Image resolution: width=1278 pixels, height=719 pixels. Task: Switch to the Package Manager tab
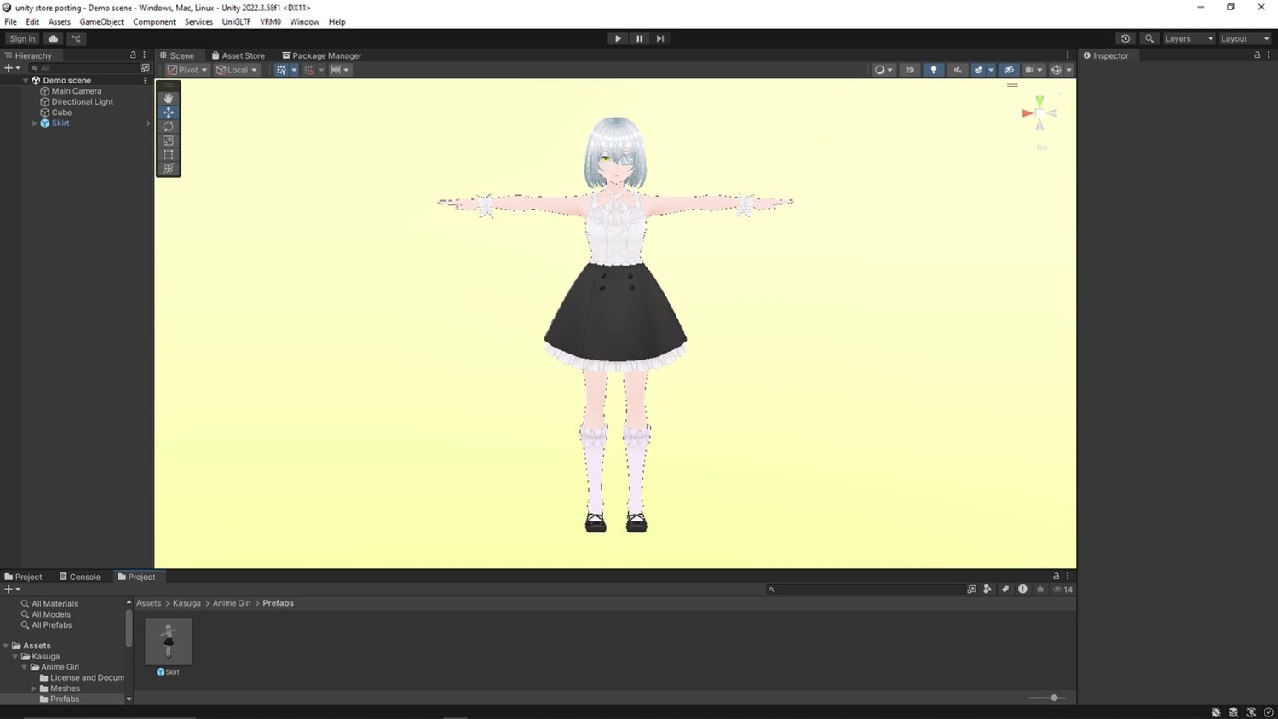coord(321,55)
